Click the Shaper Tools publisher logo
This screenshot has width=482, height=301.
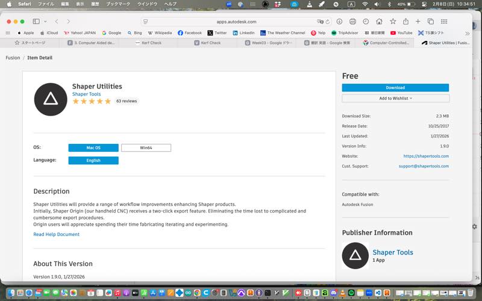point(355,255)
